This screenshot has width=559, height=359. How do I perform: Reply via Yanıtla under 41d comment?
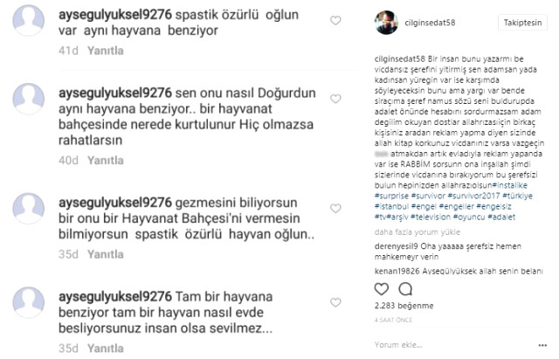[106, 51]
